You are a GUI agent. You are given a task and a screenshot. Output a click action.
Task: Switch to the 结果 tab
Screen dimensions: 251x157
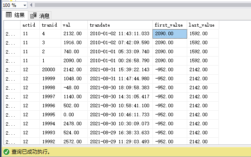pos(15,15)
